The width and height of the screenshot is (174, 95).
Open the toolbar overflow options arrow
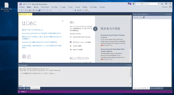(89, 11)
